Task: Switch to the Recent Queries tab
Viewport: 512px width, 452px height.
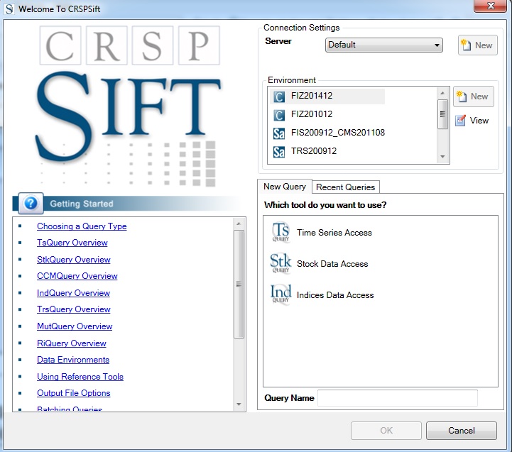Action: tap(345, 187)
